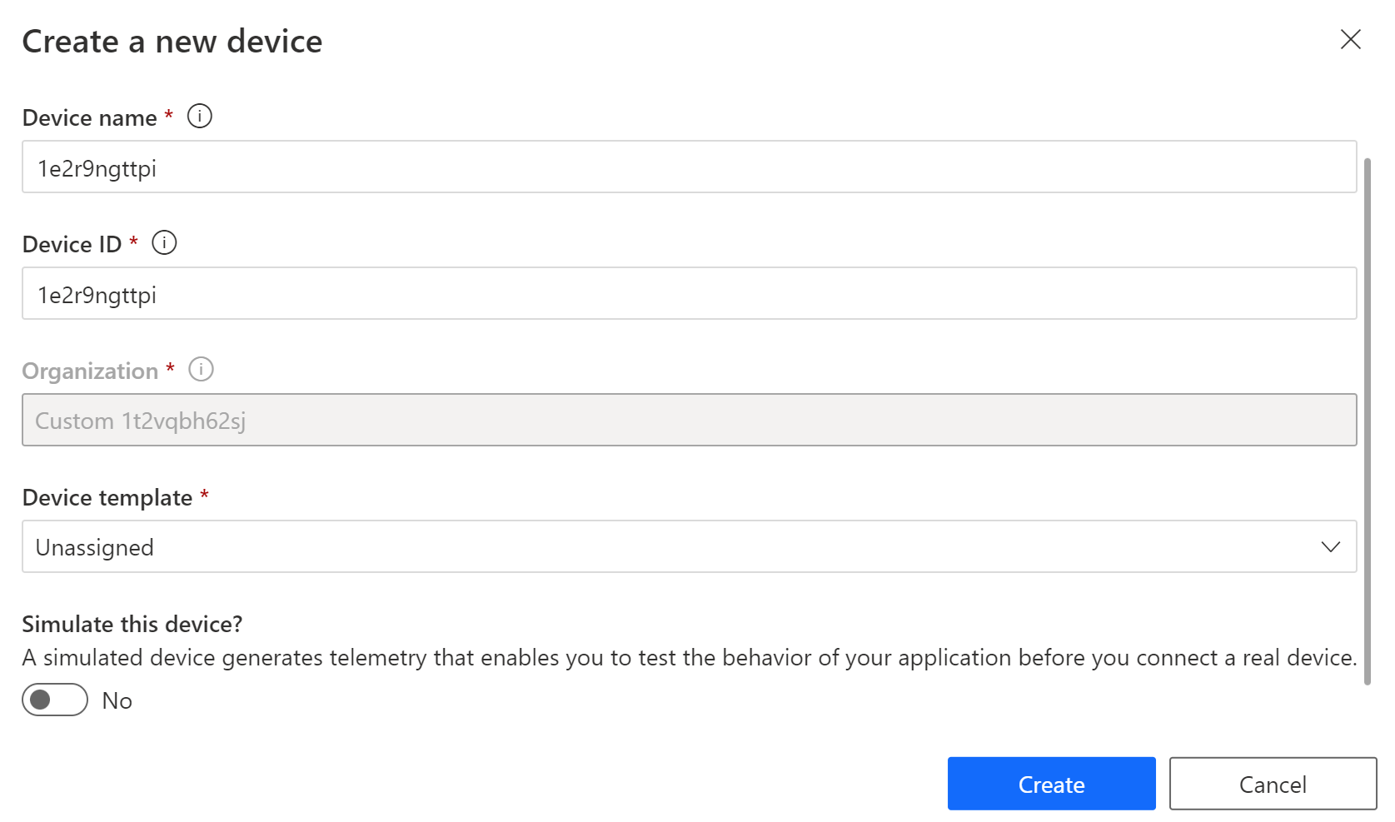Focus the Device ID input field

[x=690, y=293]
